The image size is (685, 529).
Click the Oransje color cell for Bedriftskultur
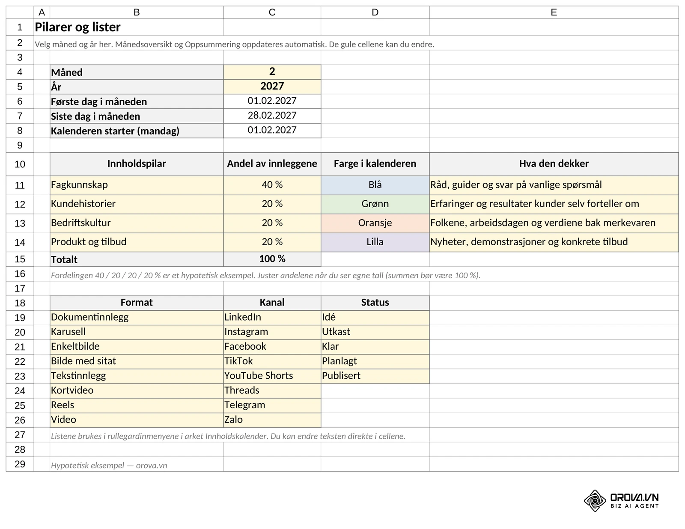(375, 223)
